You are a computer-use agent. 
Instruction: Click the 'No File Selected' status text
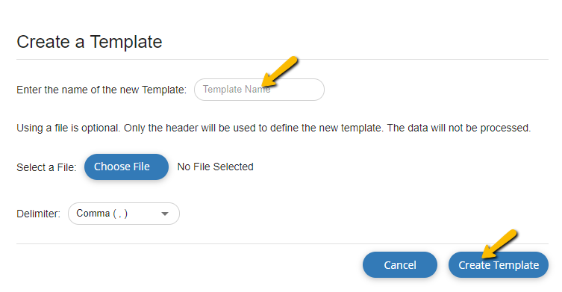pyautogui.click(x=216, y=167)
